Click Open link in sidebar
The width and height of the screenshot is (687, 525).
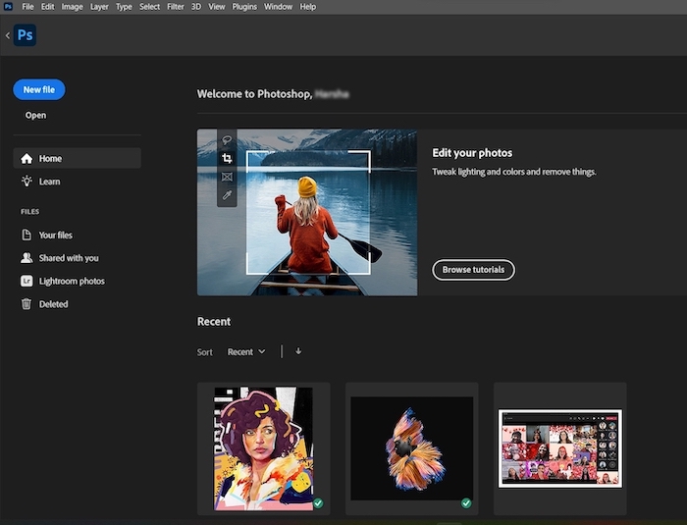click(x=35, y=116)
